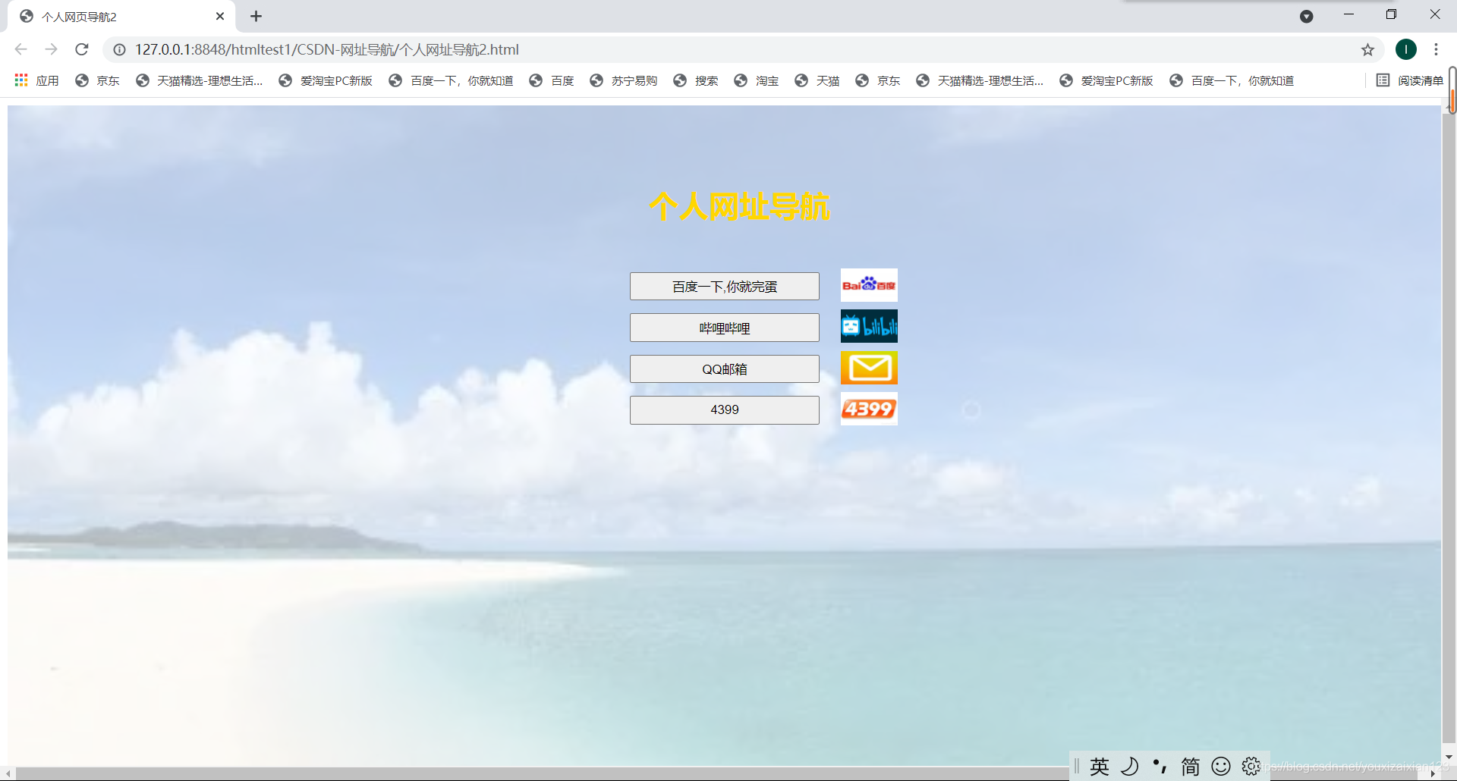Viewport: 1457px width, 781px height.
Task: Click the vertical scrollbar down arrow
Action: pos(1449,757)
